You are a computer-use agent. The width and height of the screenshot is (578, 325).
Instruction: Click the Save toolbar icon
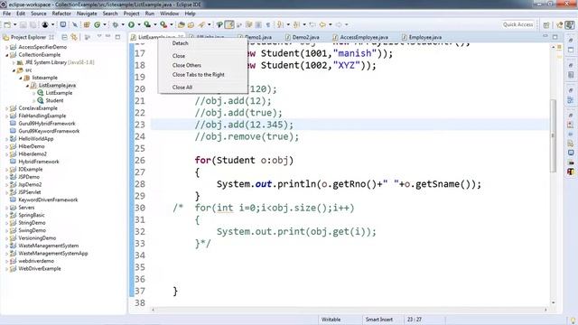(23, 24)
